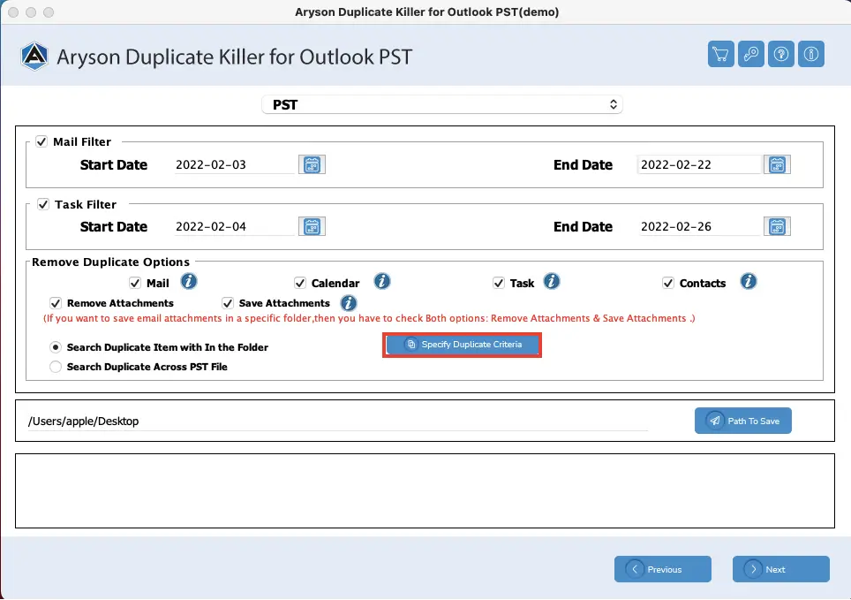Select Search Duplicate Item with In the Folder
This screenshot has height=600, width=851.
pos(56,347)
